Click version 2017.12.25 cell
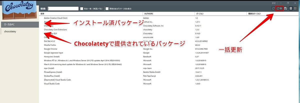Image resolution: width=300 pixels, height=103 pixels. (x=200, y=68)
